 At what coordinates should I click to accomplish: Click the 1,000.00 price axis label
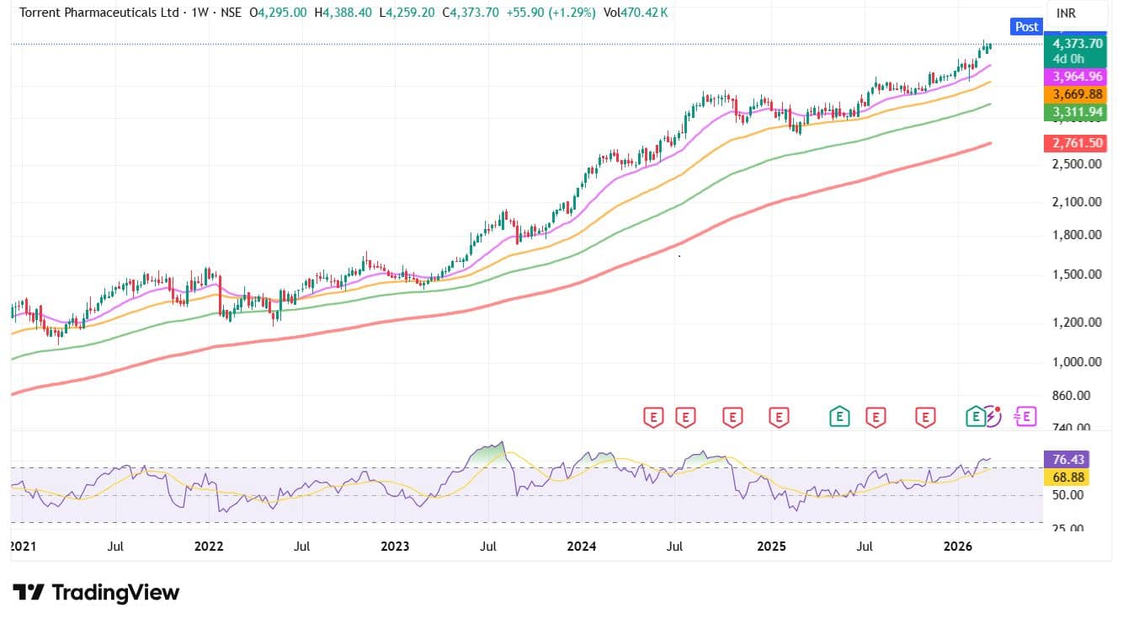coord(1076,362)
